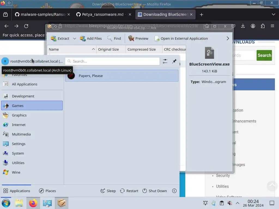
Task: Click Firefox icon in taskbar
Action: pyautogui.click(x=33, y=203)
